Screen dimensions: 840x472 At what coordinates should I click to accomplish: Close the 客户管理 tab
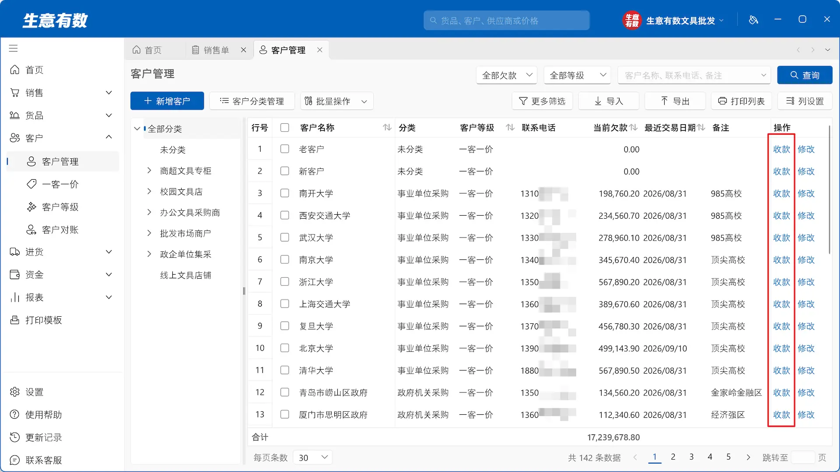[x=320, y=50]
